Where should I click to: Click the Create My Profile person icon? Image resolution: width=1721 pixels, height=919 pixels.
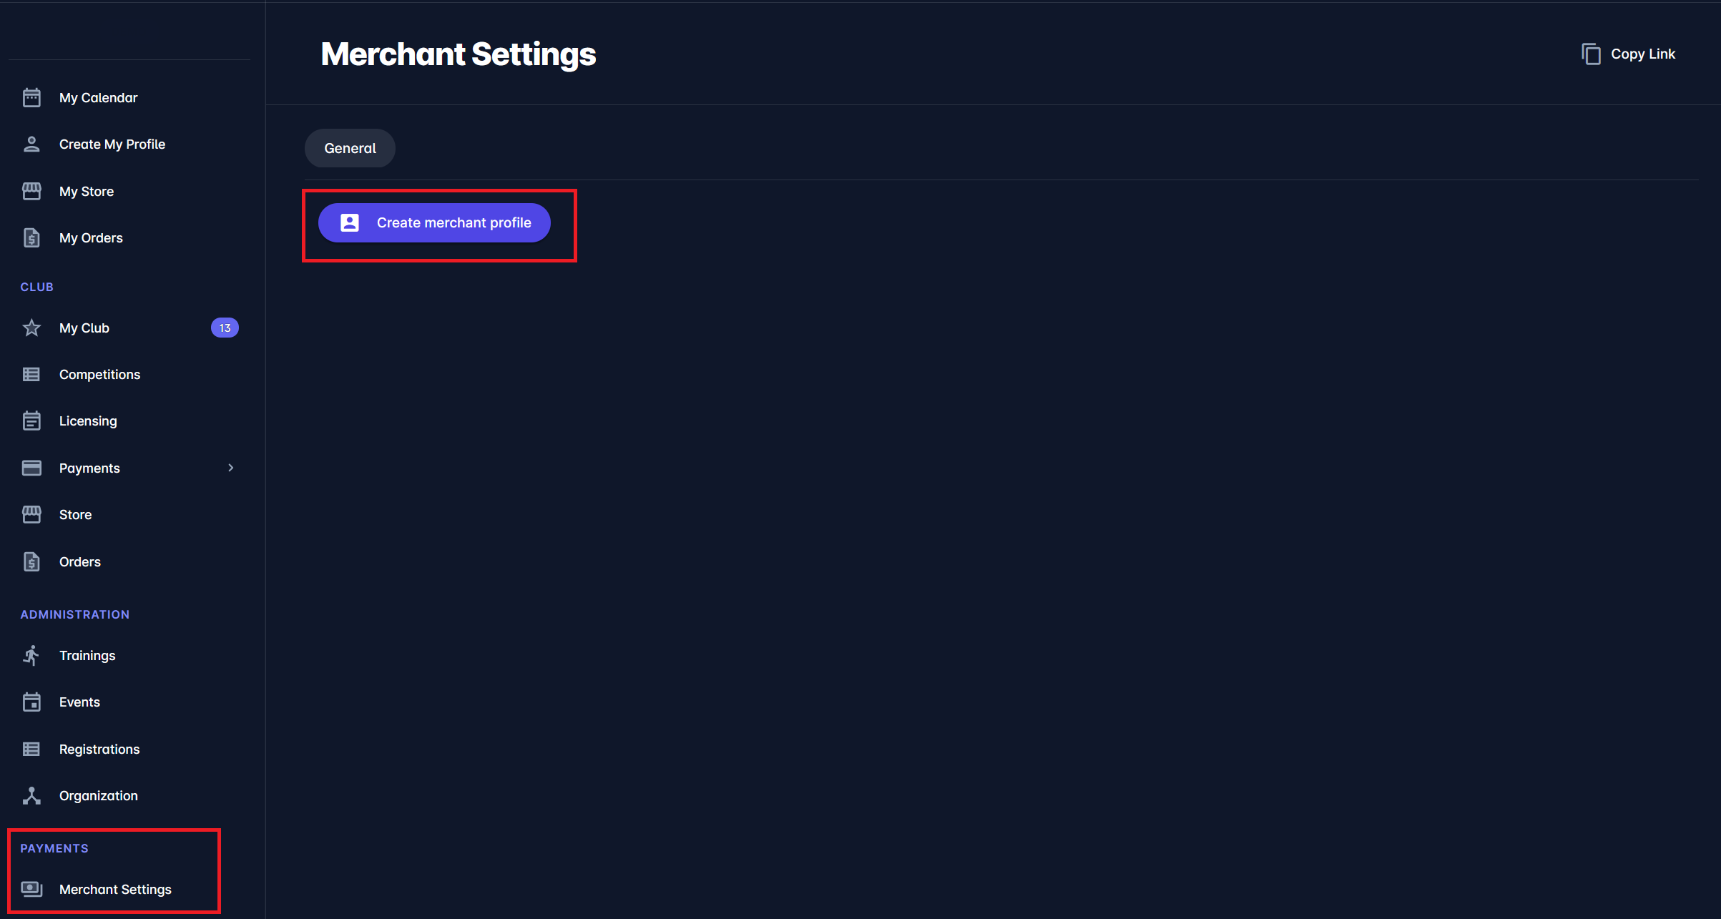pos(31,144)
